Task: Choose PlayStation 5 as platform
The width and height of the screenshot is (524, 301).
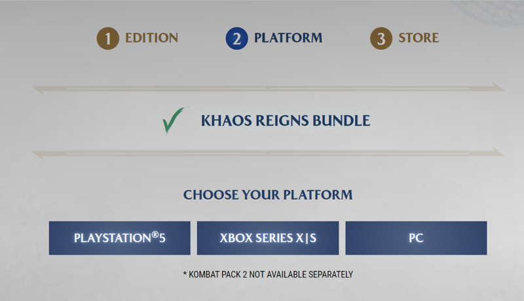Action: 120,238
